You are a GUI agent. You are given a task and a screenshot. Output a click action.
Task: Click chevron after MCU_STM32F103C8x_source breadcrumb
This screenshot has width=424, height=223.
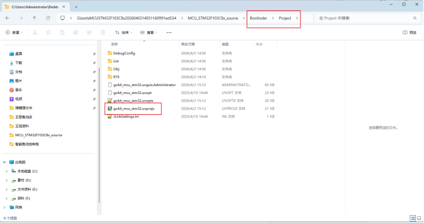tap(244, 18)
